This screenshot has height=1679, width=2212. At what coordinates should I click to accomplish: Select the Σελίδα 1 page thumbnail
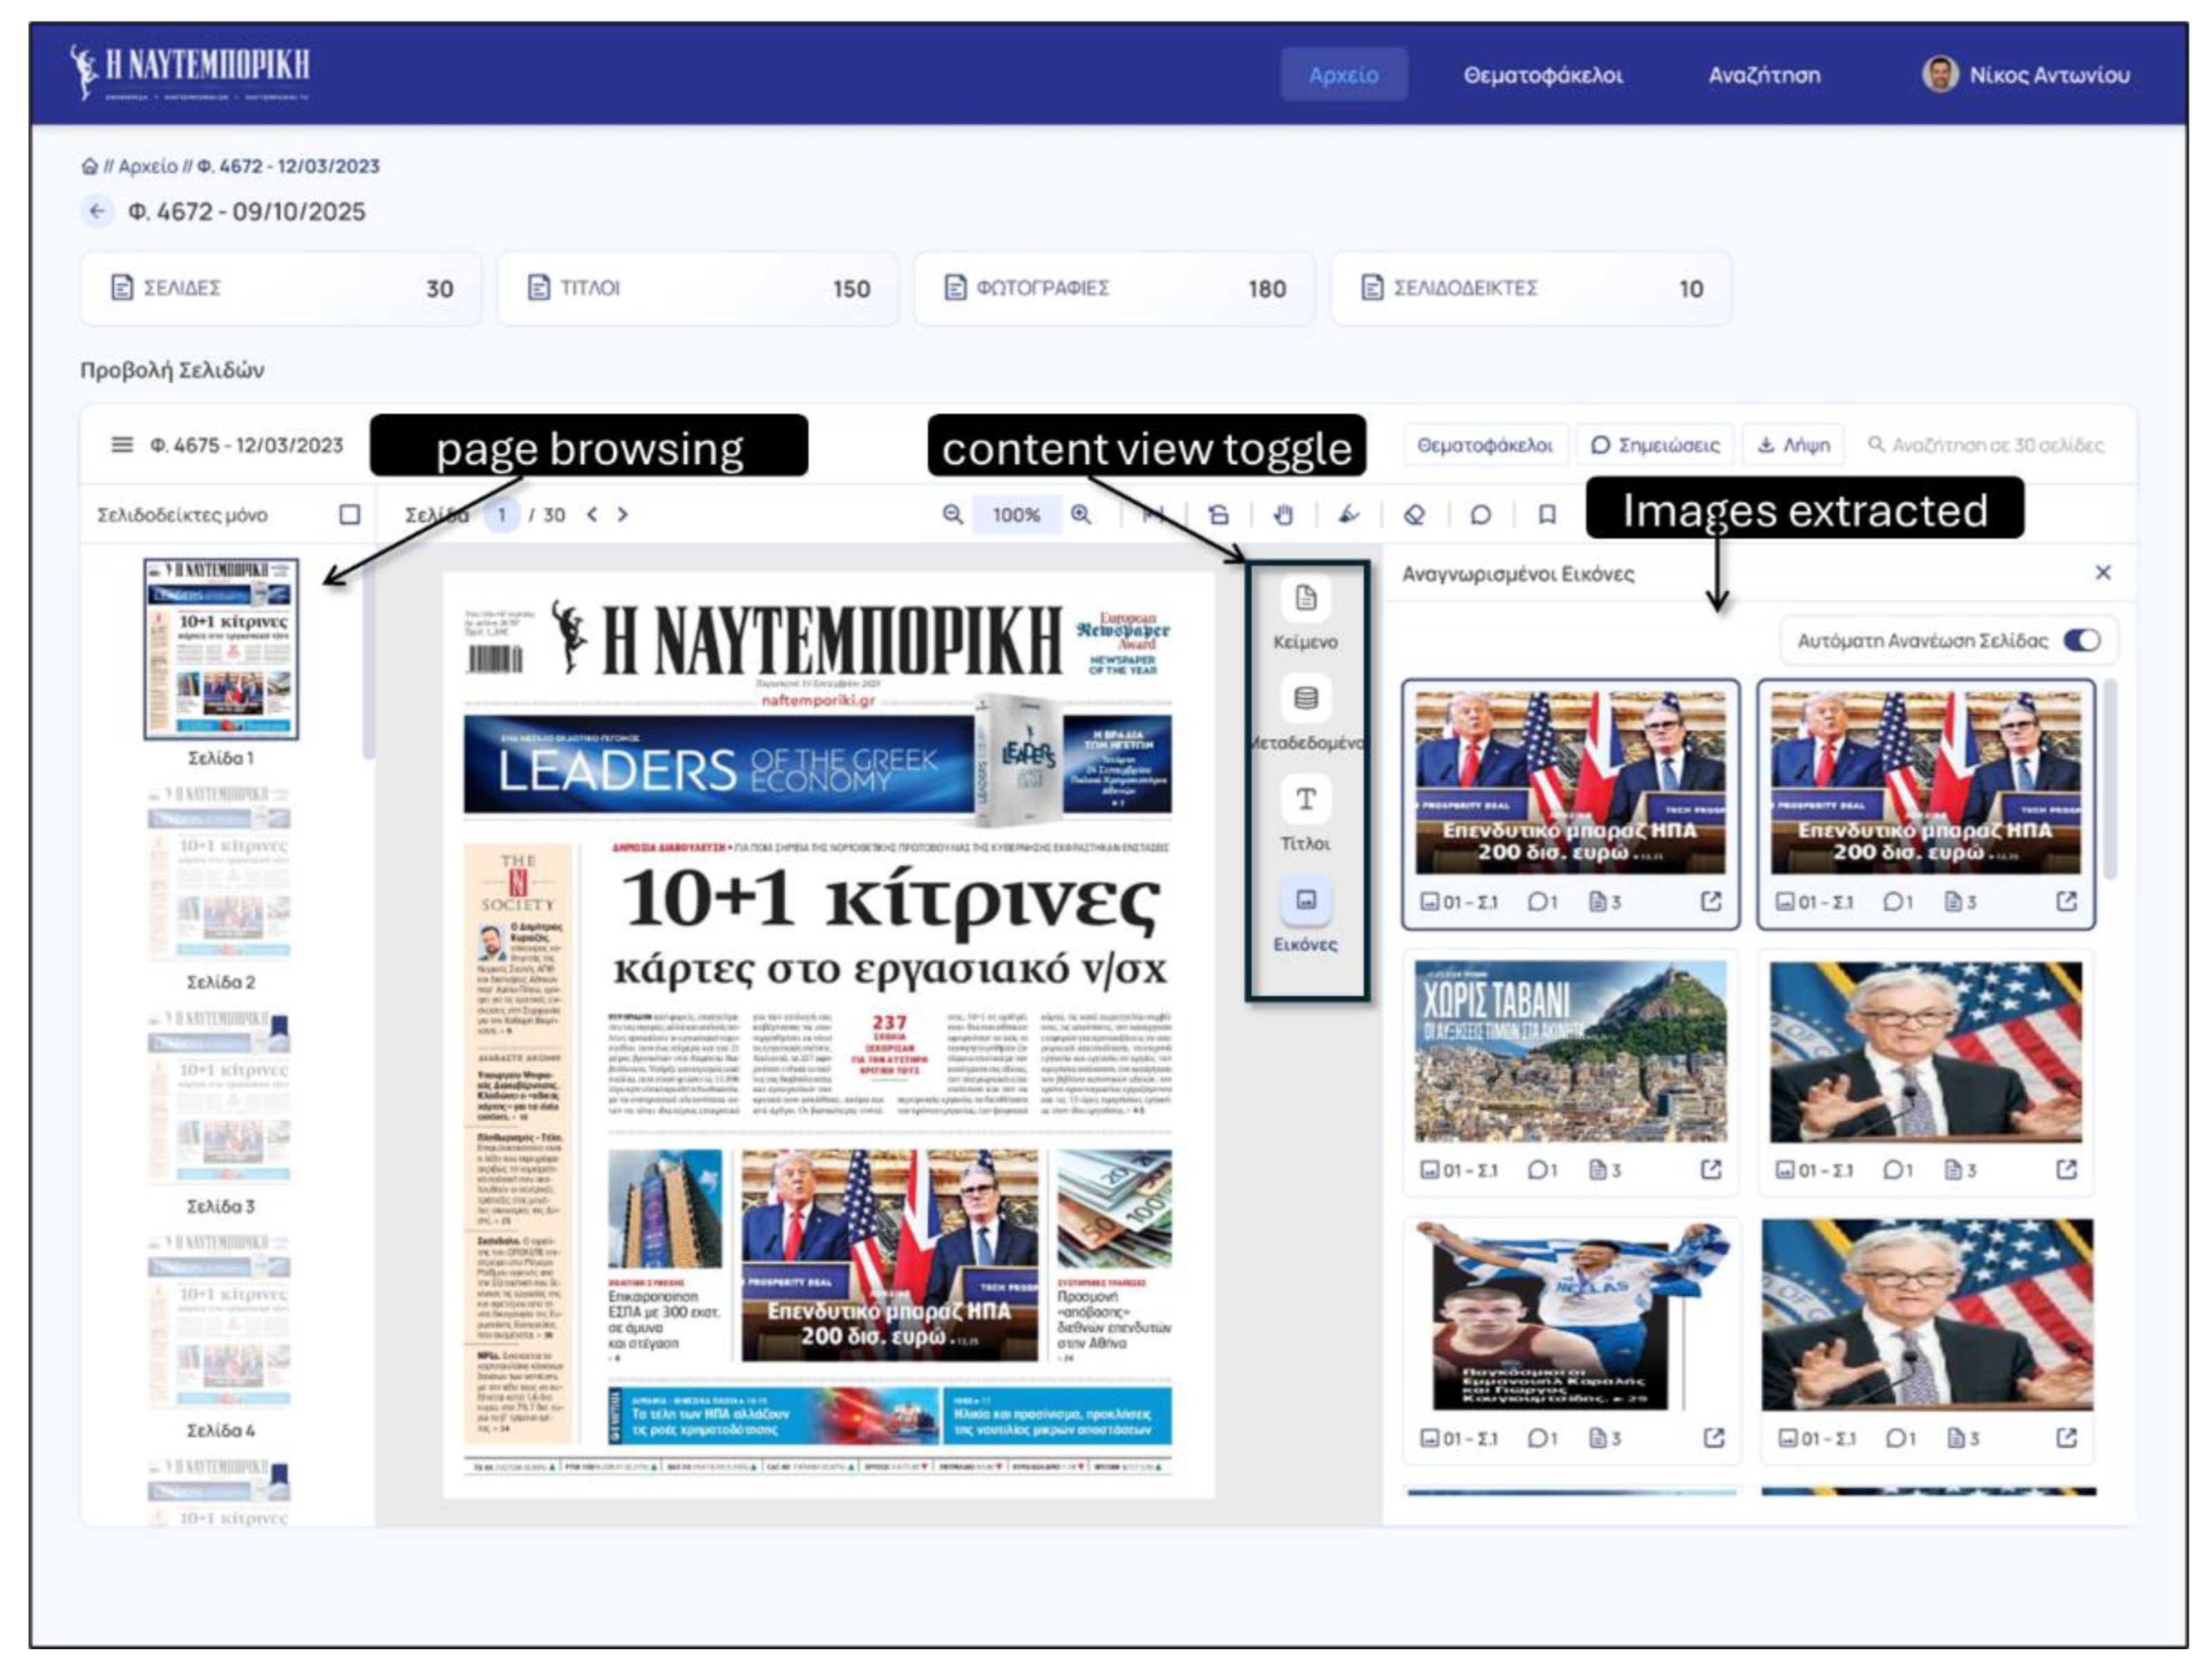click(221, 649)
